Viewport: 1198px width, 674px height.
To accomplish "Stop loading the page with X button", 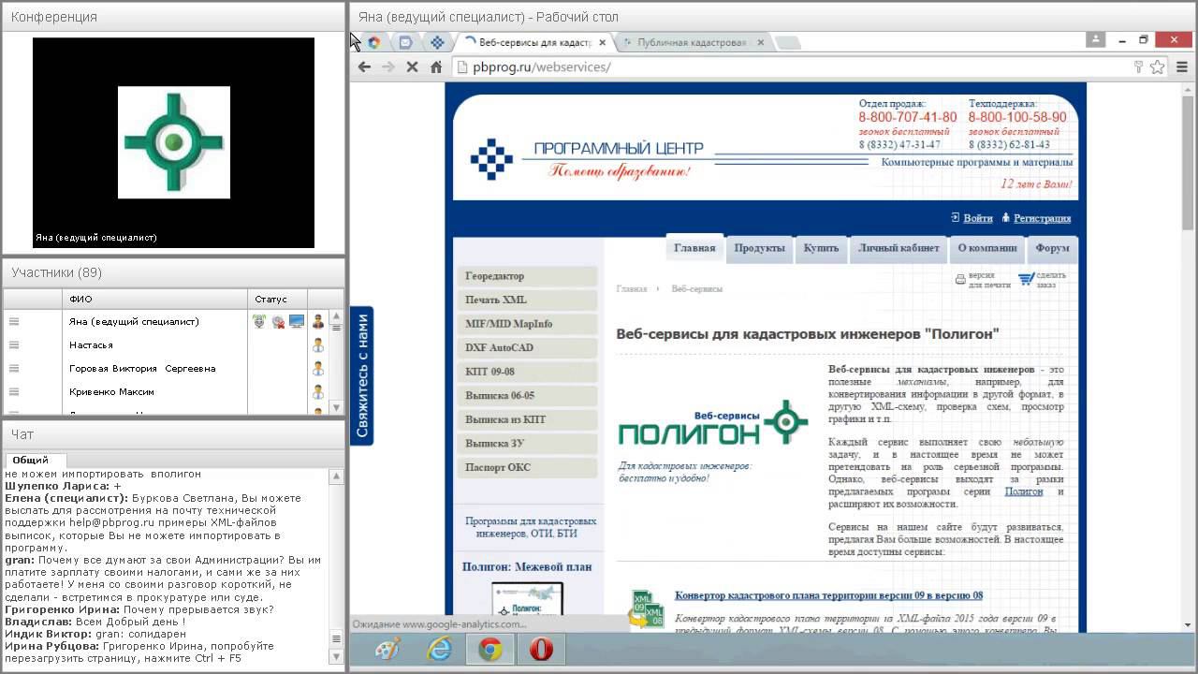I will coord(412,66).
